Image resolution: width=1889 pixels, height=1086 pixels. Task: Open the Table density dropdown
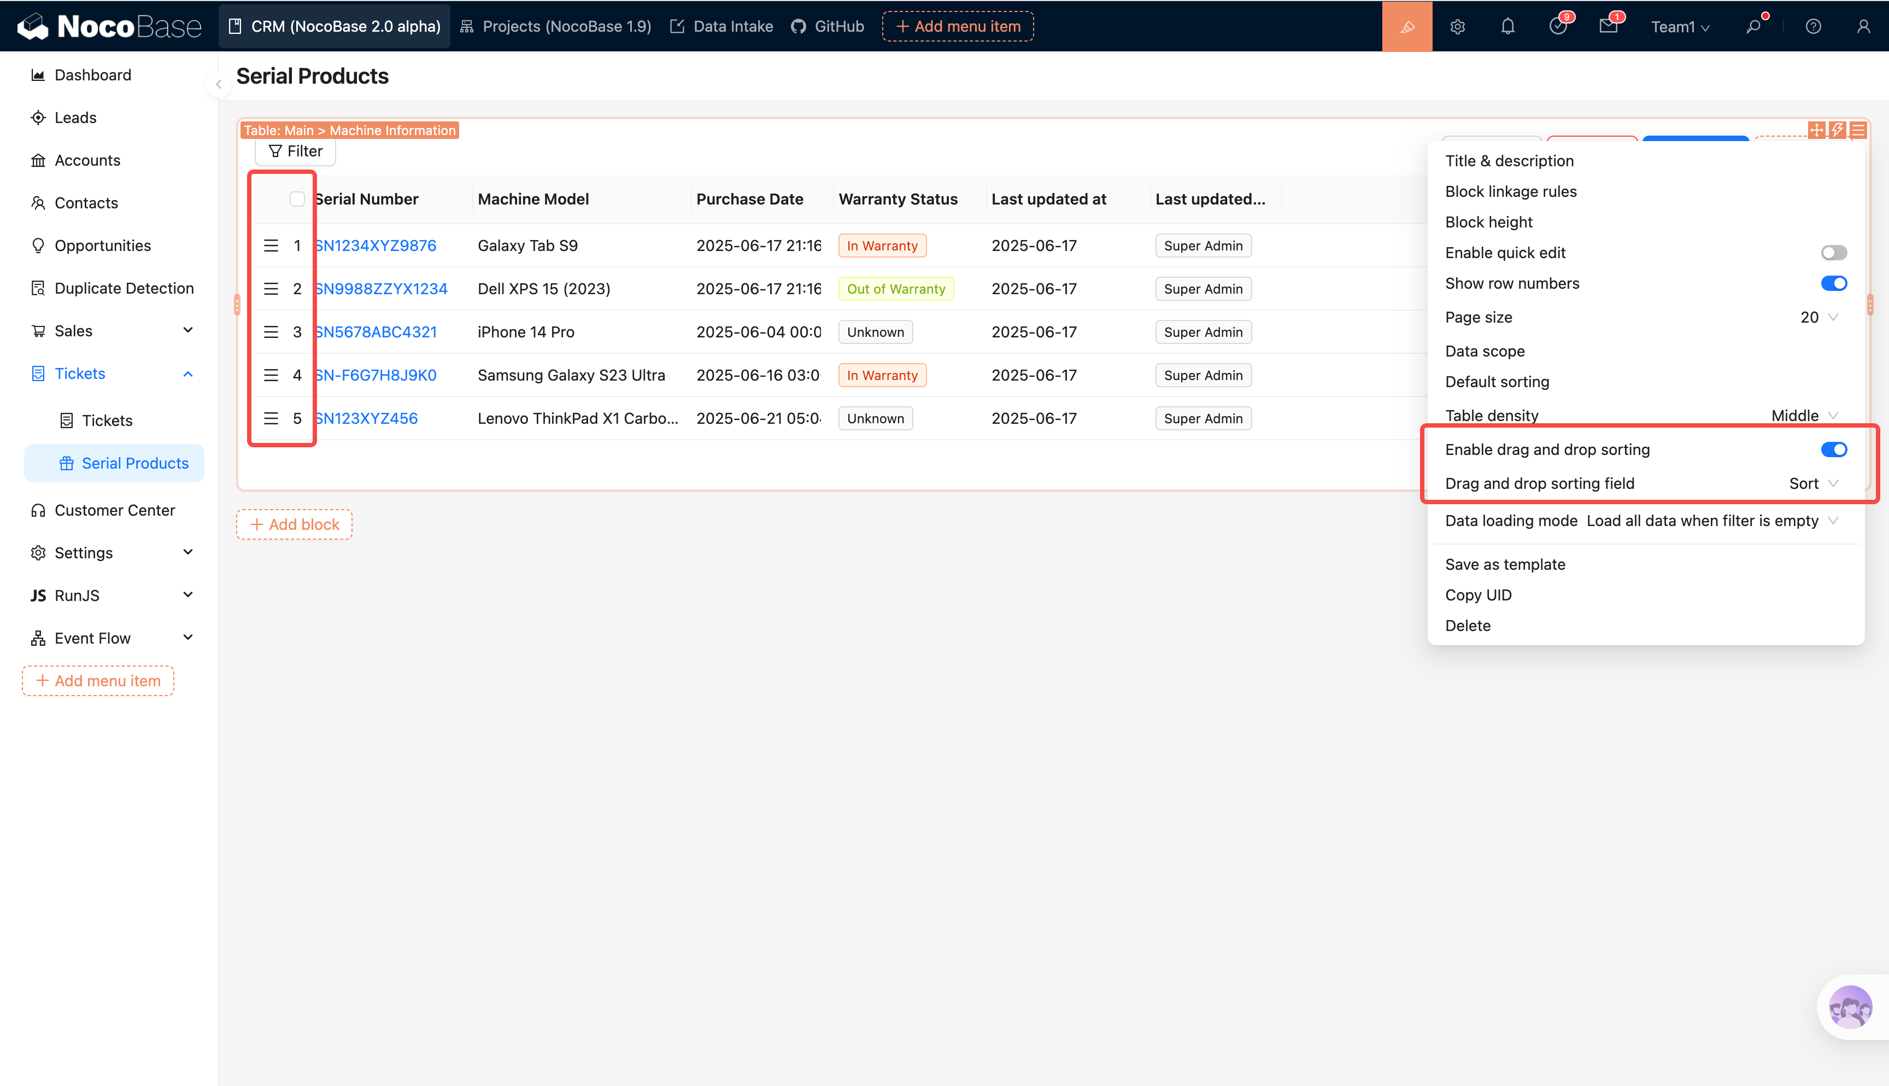(x=1804, y=416)
